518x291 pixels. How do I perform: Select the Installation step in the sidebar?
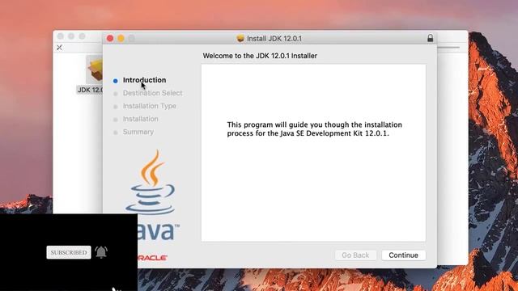click(x=140, y=119)
